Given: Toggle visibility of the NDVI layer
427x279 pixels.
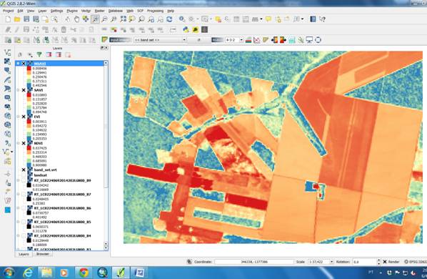Looking at the screenshot, I should pyautogui.click(x=24, y=143).
